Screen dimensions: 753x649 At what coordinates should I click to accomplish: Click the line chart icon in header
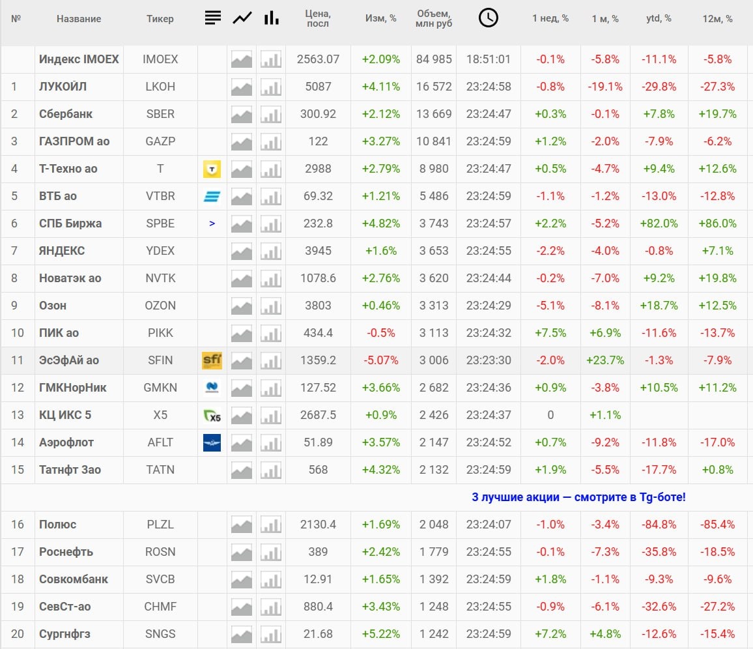[x=242, y=18]
